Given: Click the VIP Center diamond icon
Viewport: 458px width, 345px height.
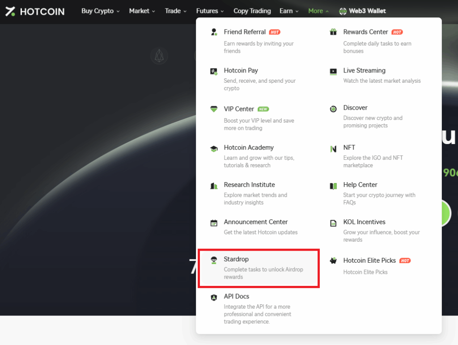Looking at the screenshot, I should coord(214,109).
